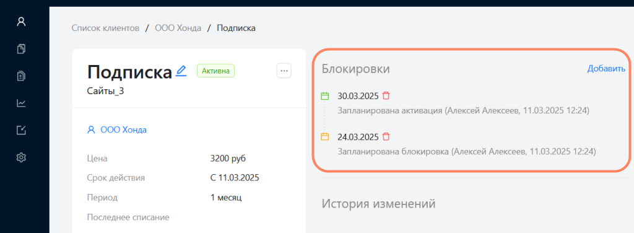Click the Добавить link in Блокировки
634x233 pixels.
point(606,69)
